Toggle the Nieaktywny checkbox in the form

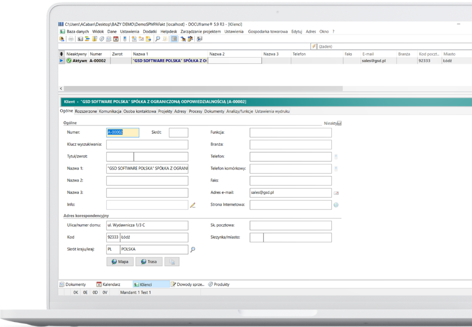(339, 123)
